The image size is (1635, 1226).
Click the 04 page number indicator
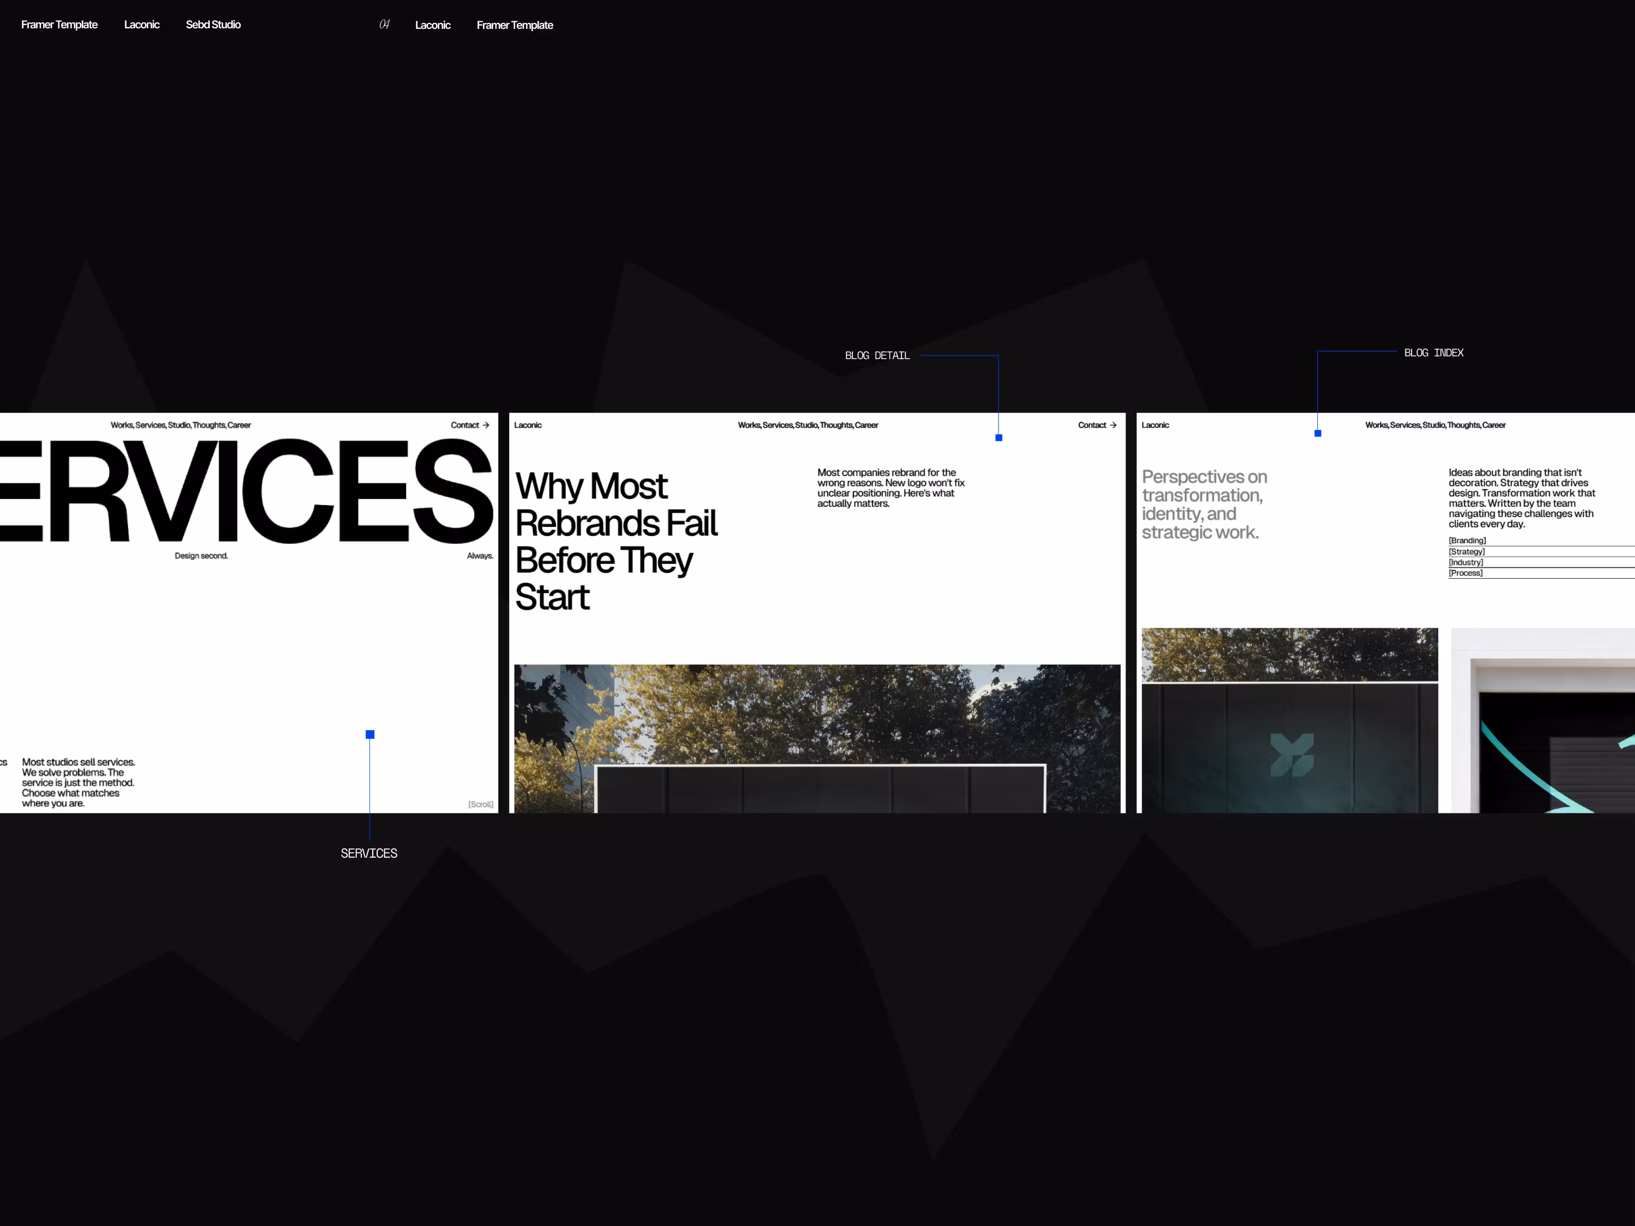tap(384, 25)
